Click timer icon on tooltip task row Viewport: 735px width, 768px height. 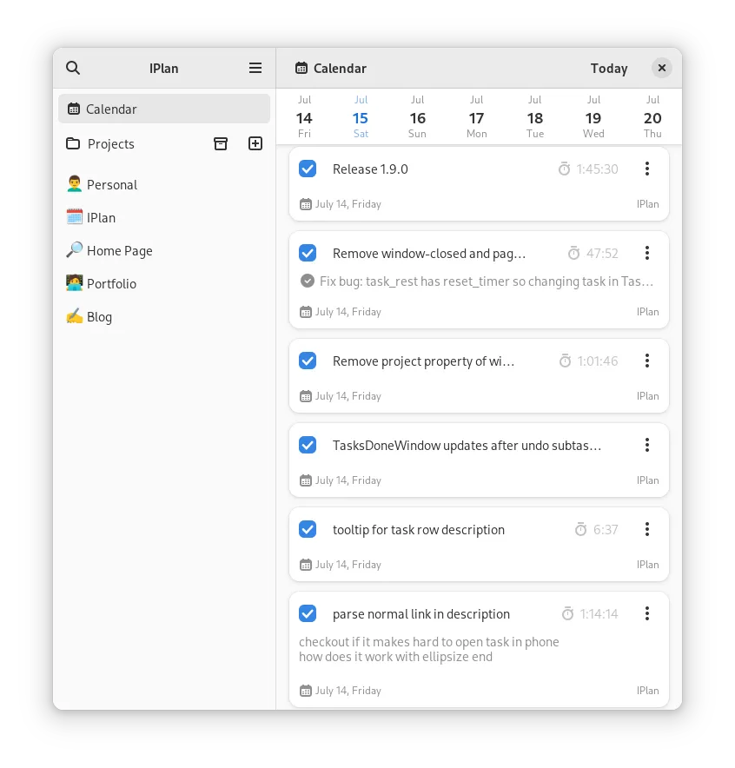581,529
